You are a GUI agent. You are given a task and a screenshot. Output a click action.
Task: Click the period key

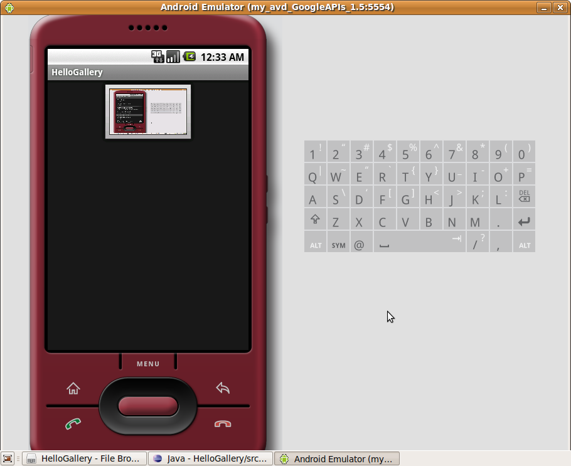(x=501, y=219)
